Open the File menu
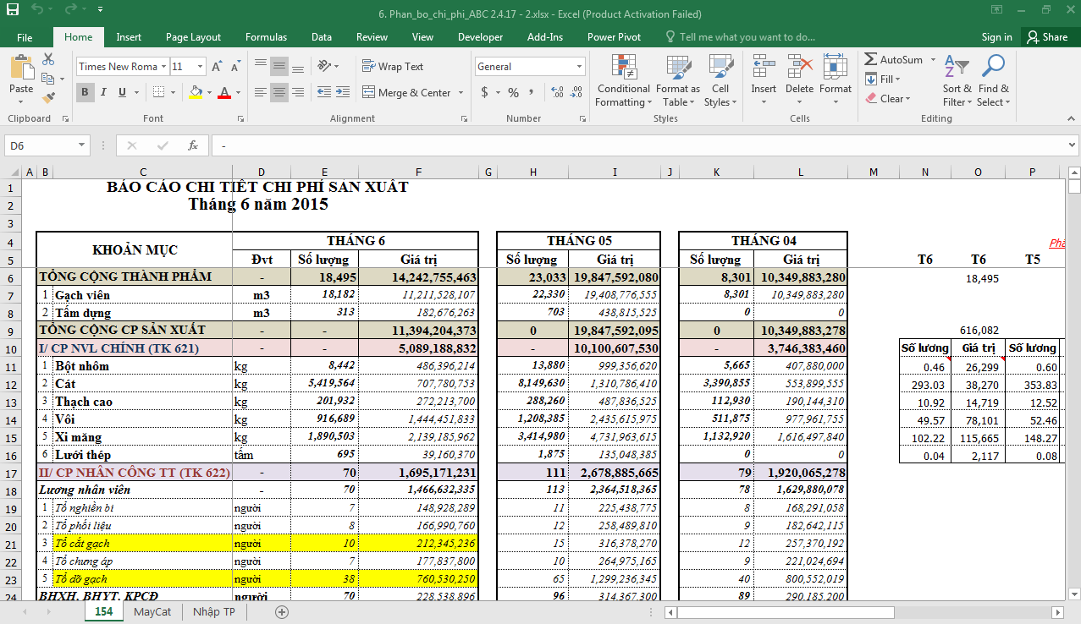The height and width of the screenshot is (624, 1081). (25, 37)
